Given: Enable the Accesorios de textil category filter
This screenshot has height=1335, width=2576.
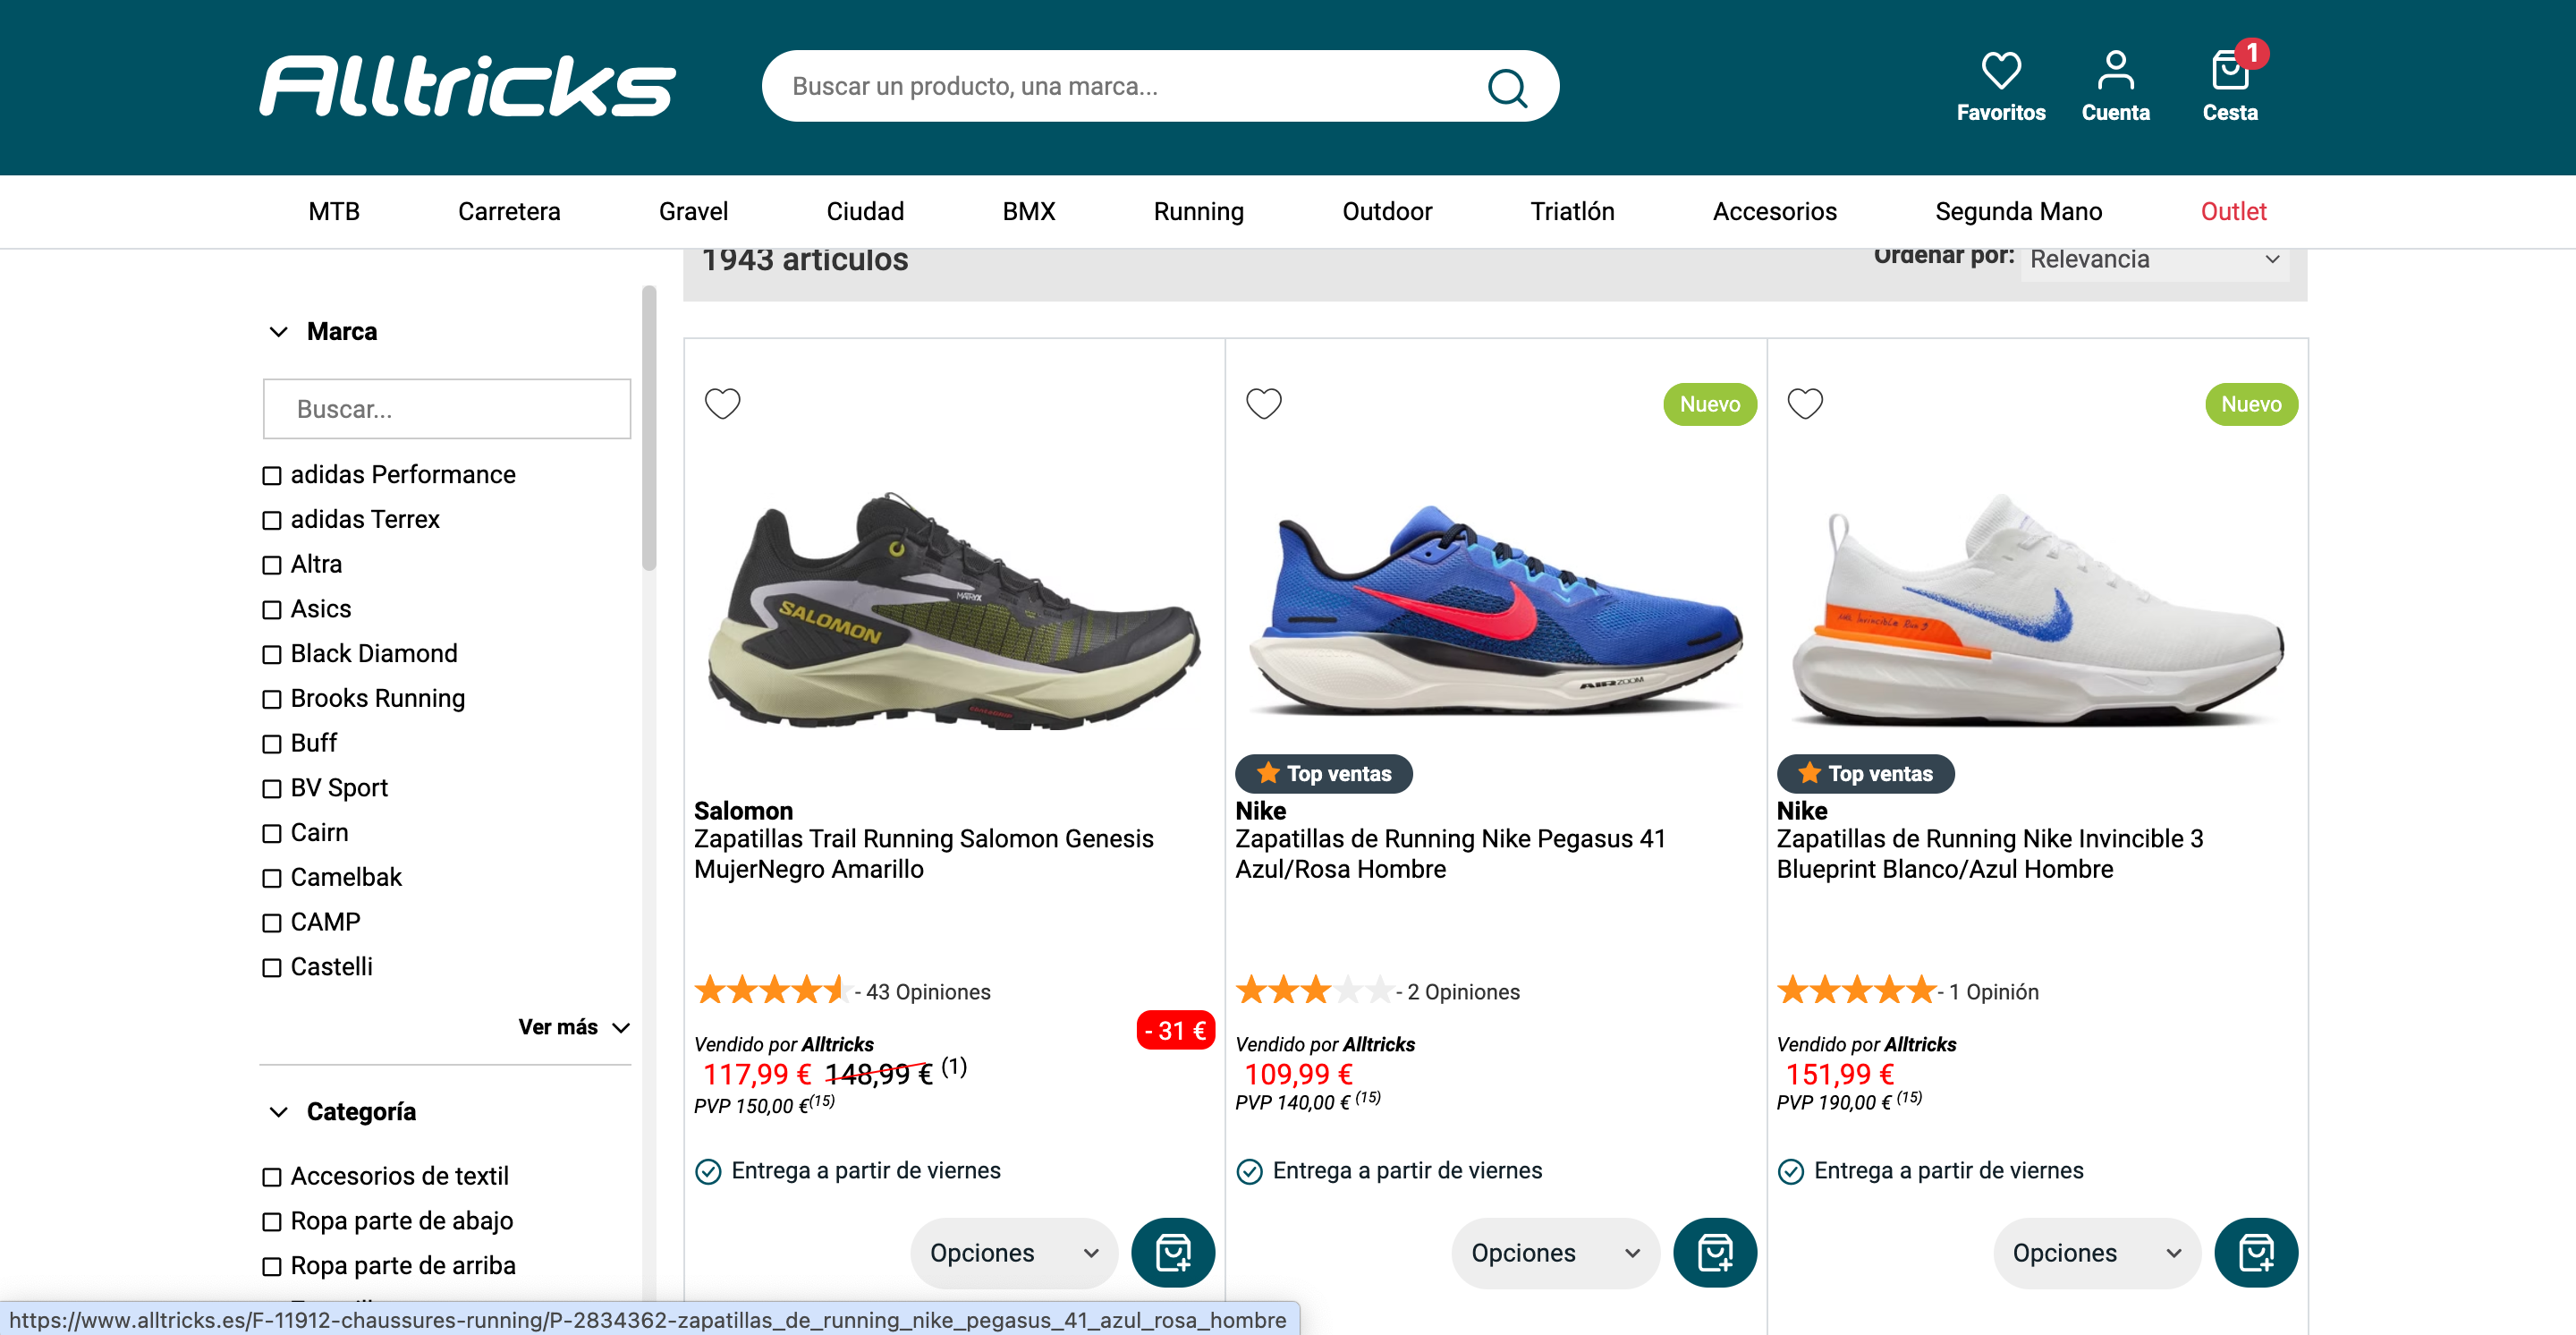Looking at the screenshot, I should (x=272, y=1177).
